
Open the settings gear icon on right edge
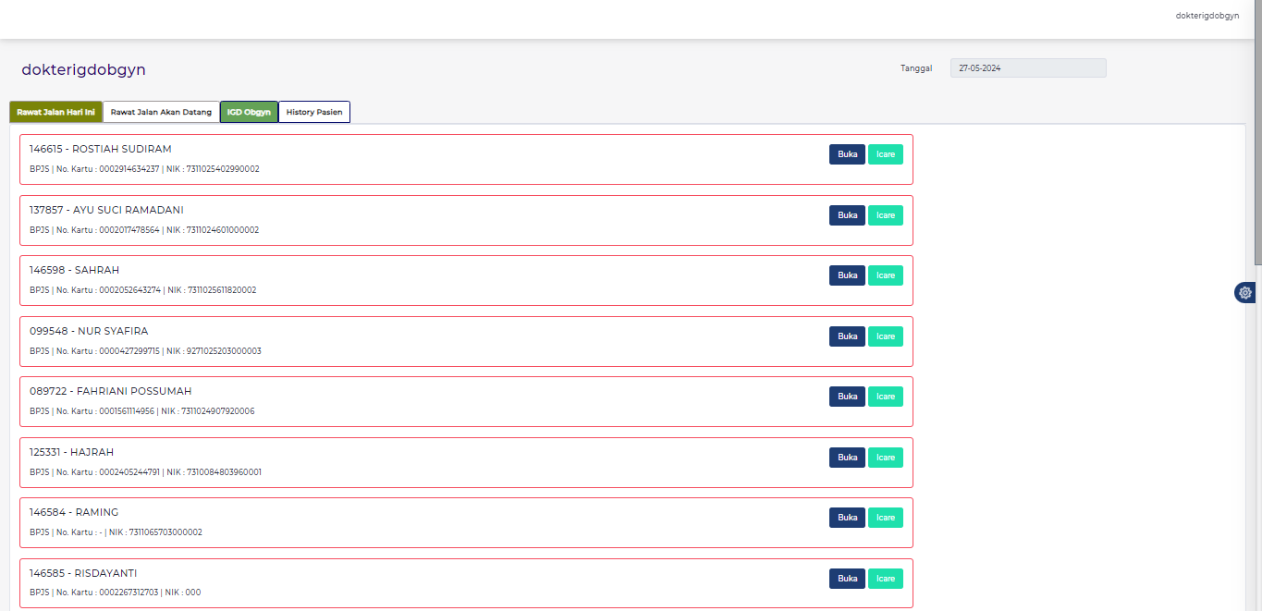(1245, 293)
